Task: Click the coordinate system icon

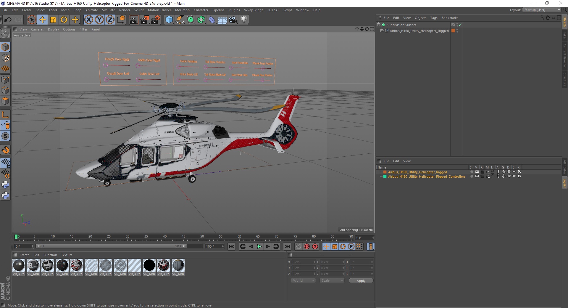Action: (121, 20)
